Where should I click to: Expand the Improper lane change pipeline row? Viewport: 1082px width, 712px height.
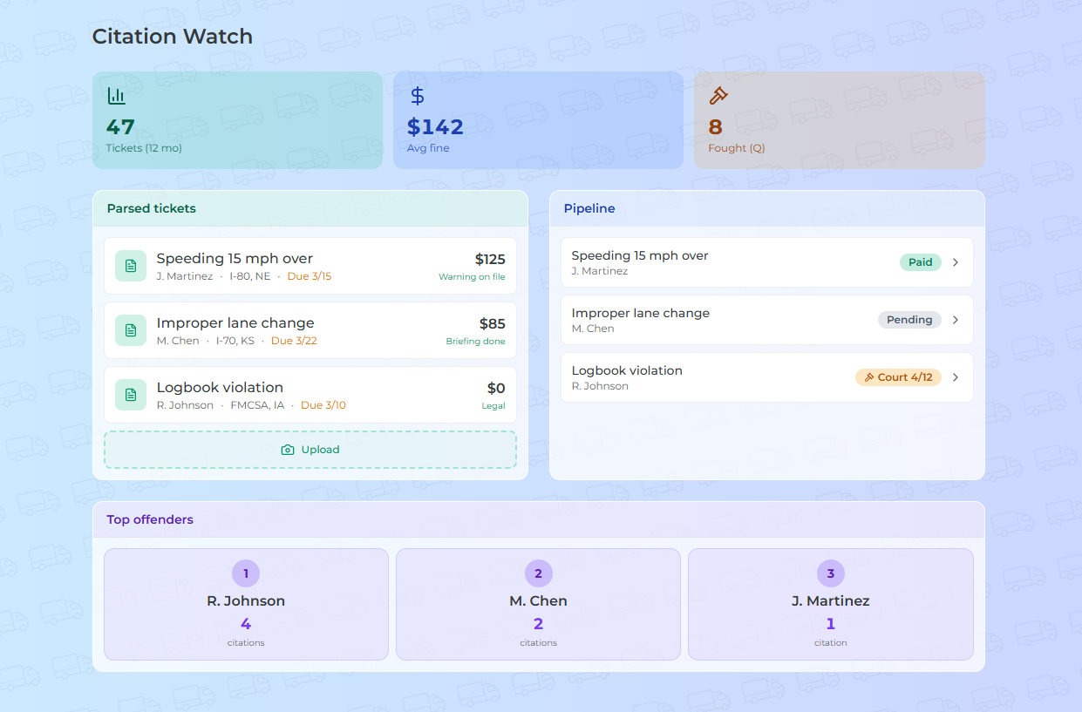click(956, 319)
